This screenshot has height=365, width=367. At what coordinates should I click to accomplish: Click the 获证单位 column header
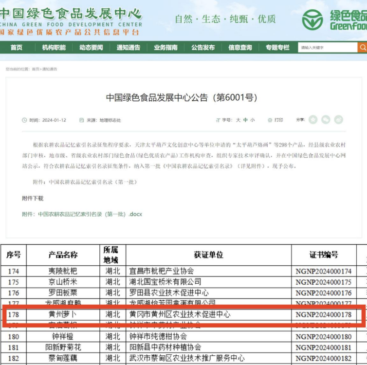pos(208,255)
